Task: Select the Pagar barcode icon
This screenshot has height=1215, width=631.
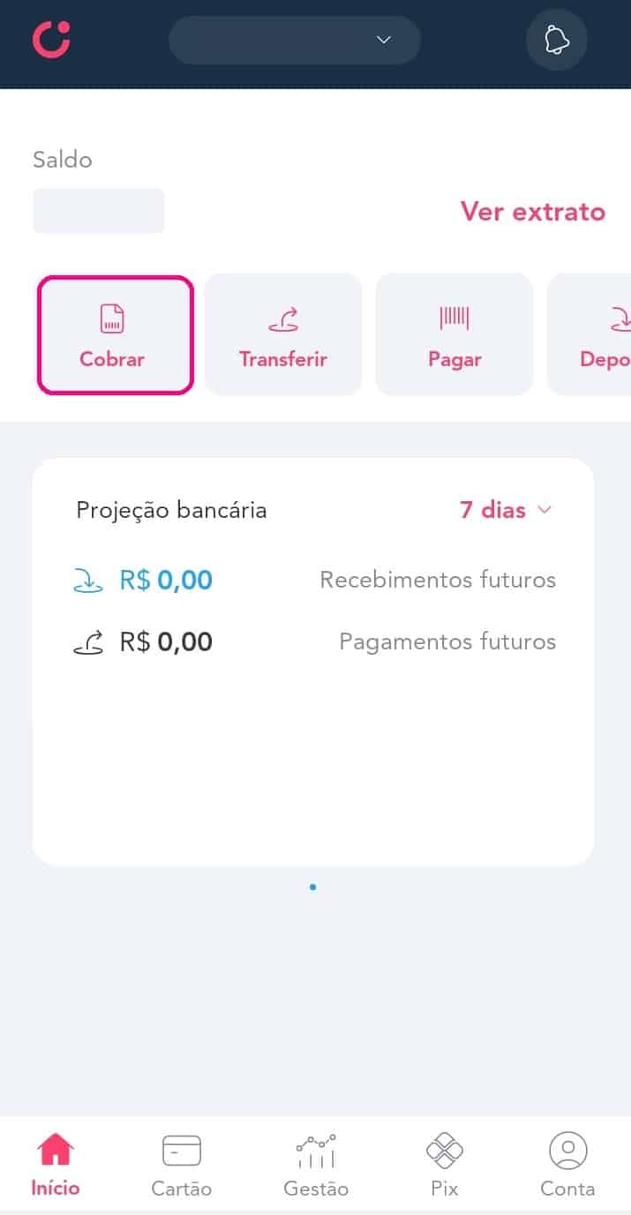Action: tap(454, 319)
